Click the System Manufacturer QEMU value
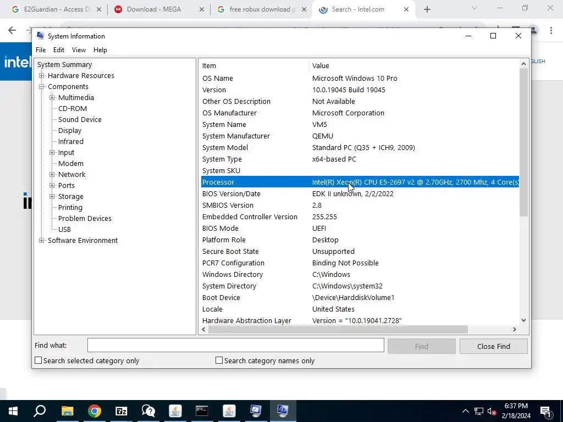Screen dimensions: 563x422 coord(322,136)
